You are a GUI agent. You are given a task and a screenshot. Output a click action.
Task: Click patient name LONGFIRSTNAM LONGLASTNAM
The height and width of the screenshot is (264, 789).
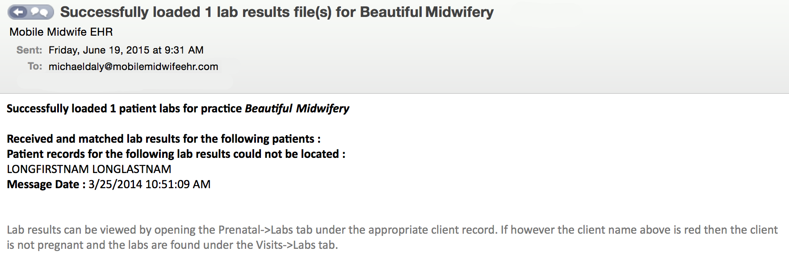click(89, 169)
